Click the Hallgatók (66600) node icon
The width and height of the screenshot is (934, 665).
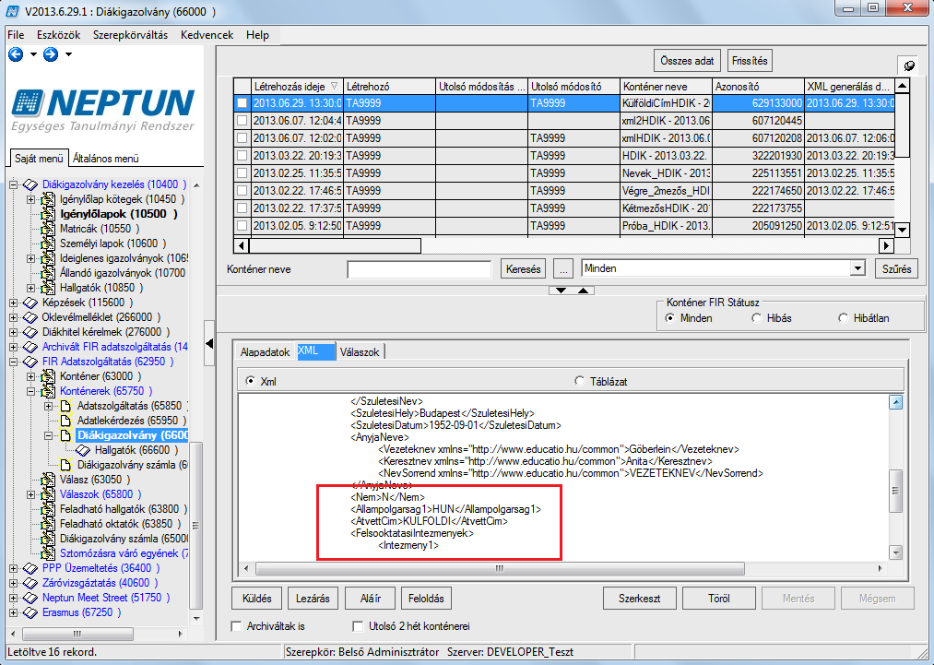pos(83,450)
